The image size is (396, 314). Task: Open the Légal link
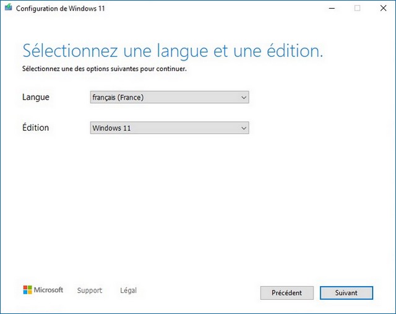pos(128,290)
